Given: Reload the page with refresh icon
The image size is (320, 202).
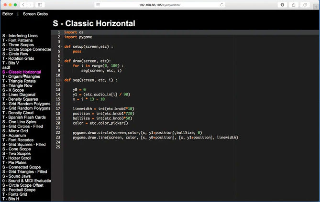Looking at the screenshot, I should point(222,4).
